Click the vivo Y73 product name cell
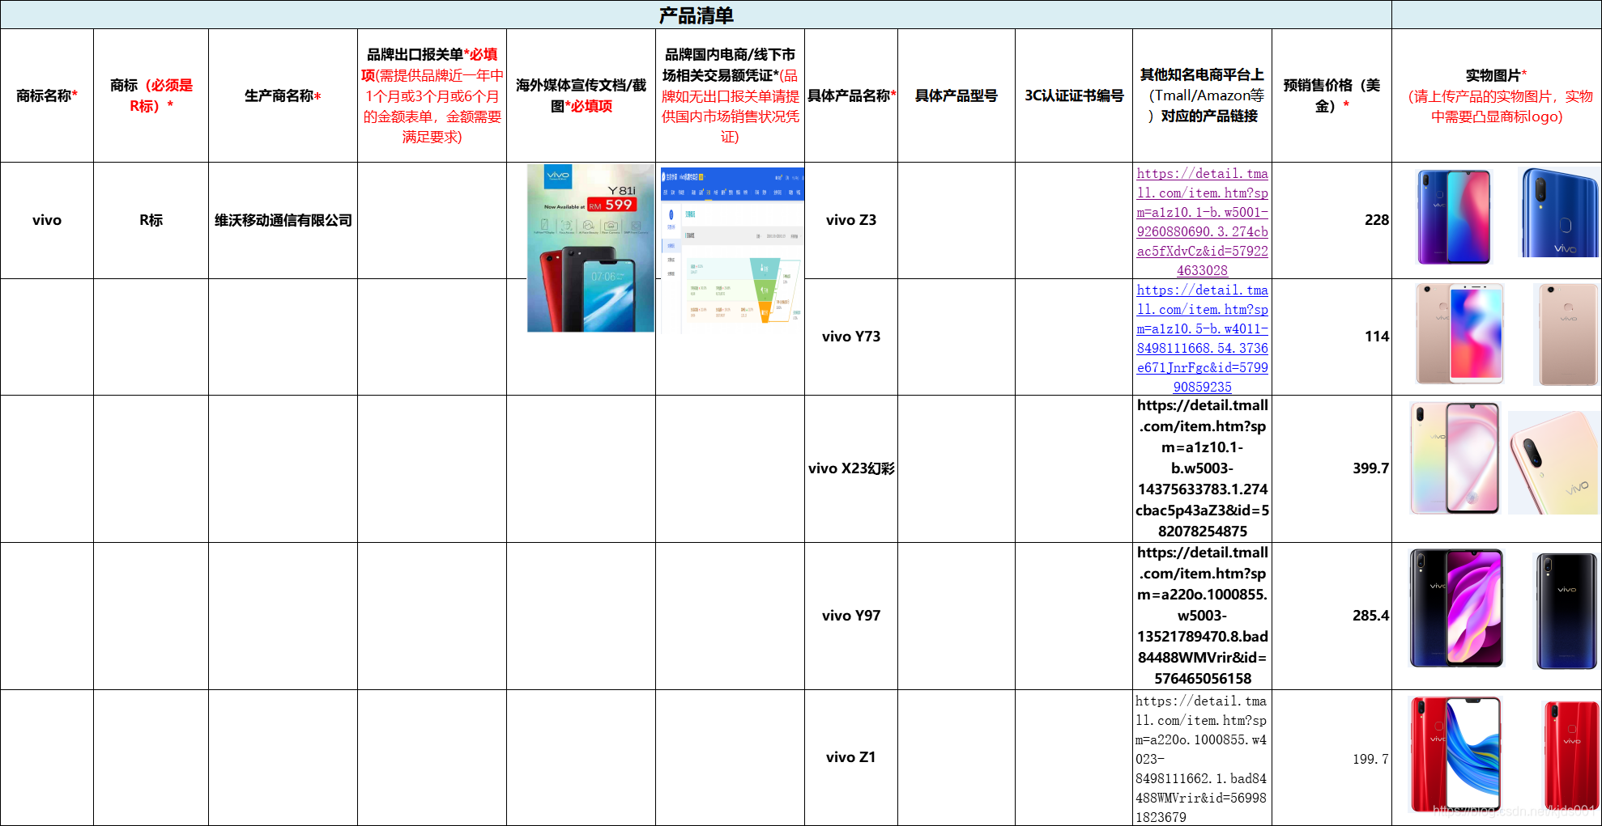This screenshot has width=1602, height=826. click(851, 337)
